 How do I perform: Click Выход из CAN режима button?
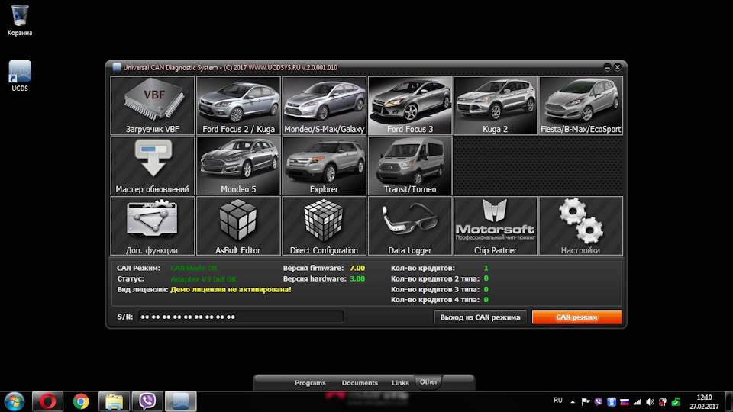[480, 317]
